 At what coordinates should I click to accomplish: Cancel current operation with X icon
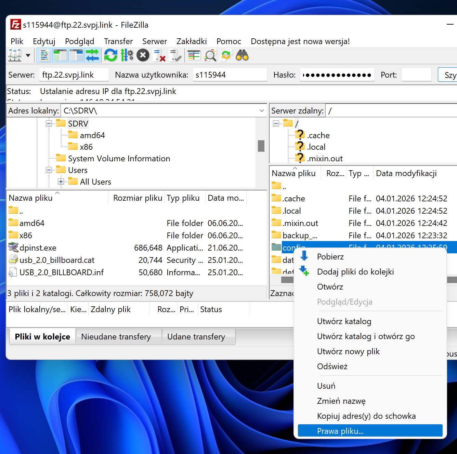pyautogui.click(x=143, y=55)
